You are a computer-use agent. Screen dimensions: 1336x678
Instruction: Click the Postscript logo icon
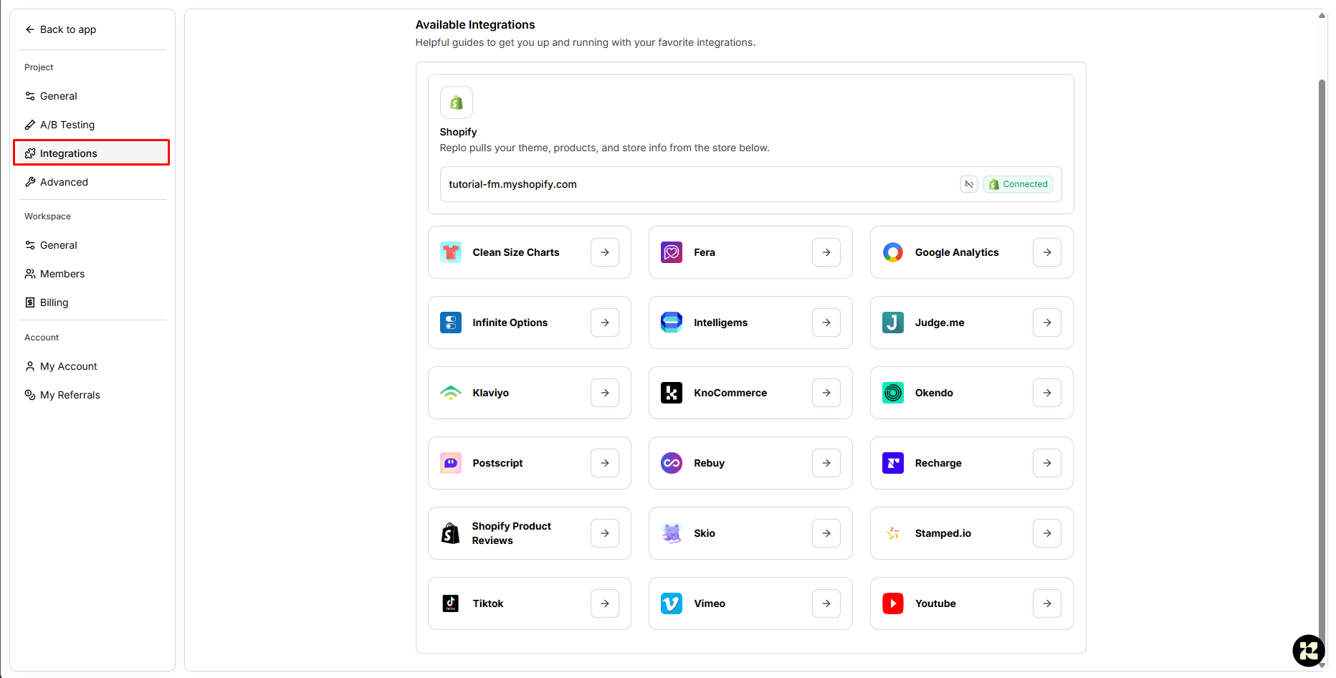pos(451,463)
